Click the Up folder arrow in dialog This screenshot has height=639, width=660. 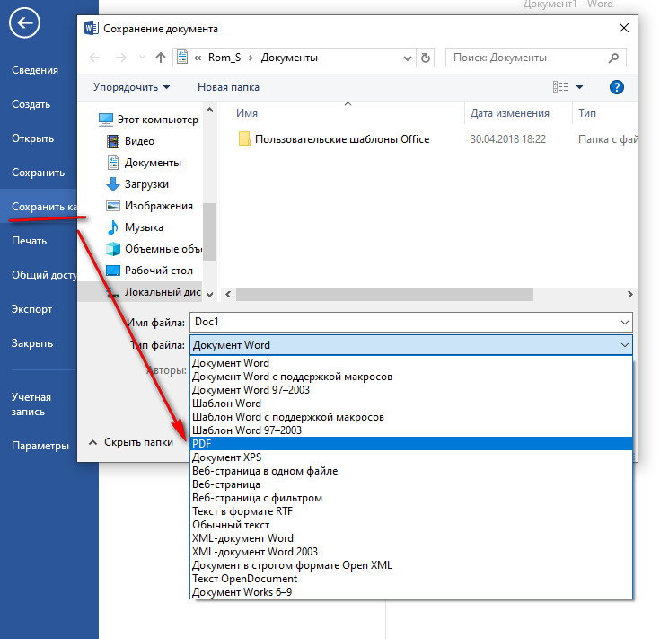coord(161,58)
